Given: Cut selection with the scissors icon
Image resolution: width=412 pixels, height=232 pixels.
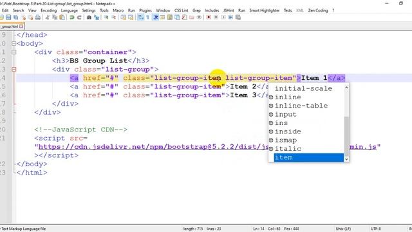Looking at the screenshot, I should click(x=47, y=17).
